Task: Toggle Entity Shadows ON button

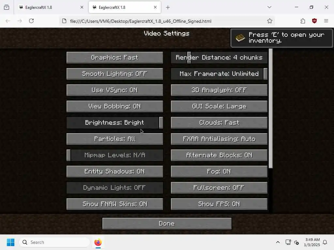Action: coord(114,172)
